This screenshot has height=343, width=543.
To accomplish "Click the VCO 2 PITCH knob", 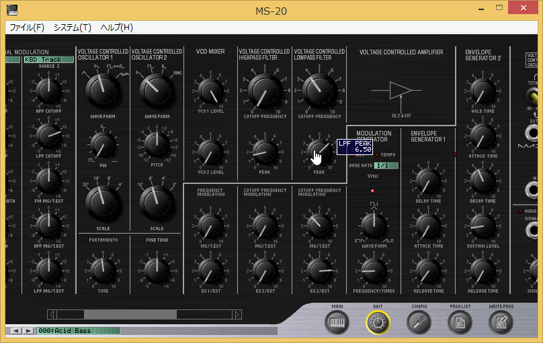I will pos(157,144).
